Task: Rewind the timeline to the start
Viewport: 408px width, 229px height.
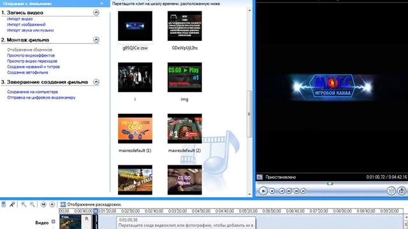Action: tap(43, 204)
